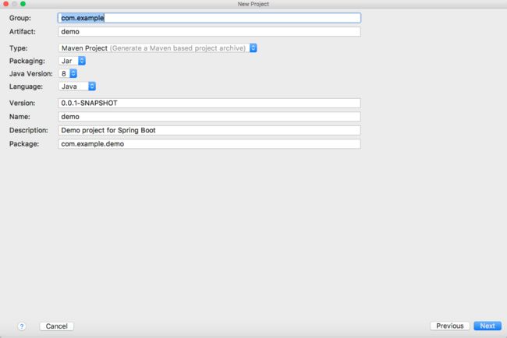Proceed with the Next button

coord(487,326)
